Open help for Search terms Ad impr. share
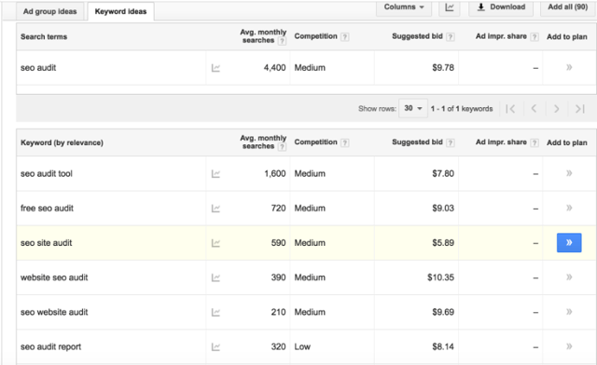The image size is (597, 365). tap(535, 37)
